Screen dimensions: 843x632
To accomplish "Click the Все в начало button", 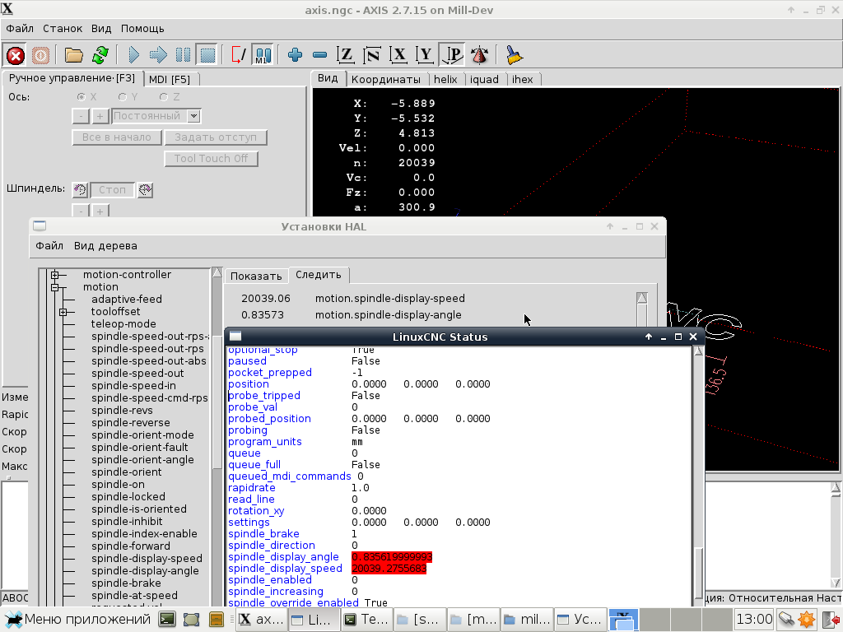I will (117, 137).
